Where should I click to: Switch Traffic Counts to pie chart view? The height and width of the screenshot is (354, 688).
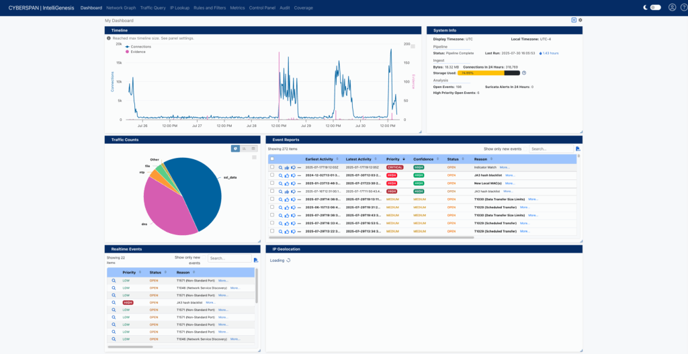[236, 148]
